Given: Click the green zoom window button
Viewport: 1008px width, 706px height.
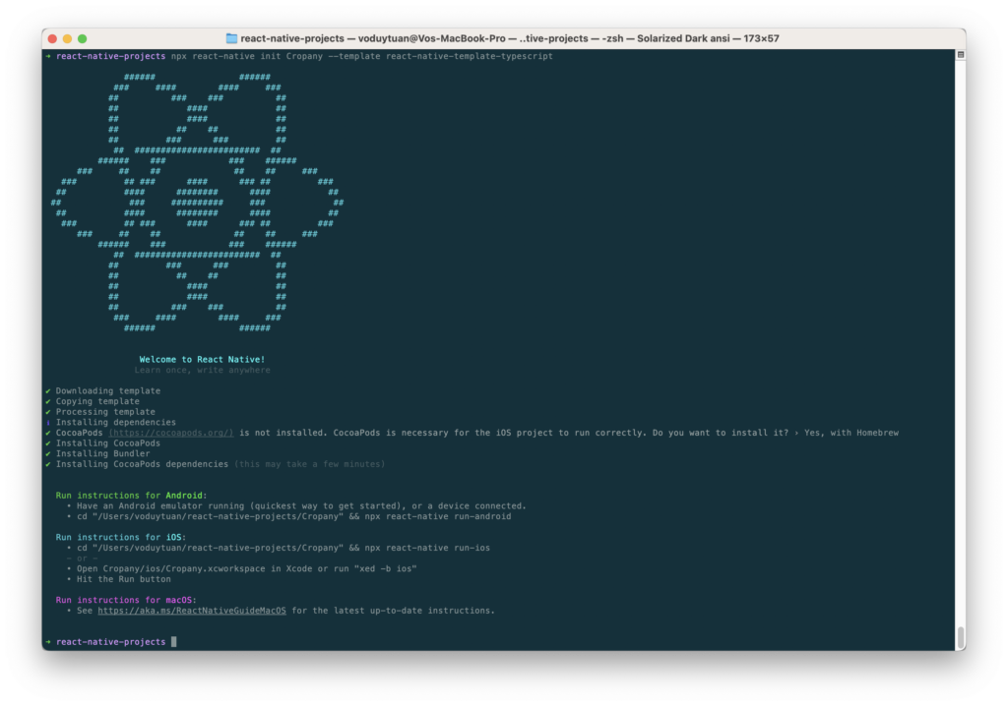Looking at the screenshot, I should click(x=83, y=38).
